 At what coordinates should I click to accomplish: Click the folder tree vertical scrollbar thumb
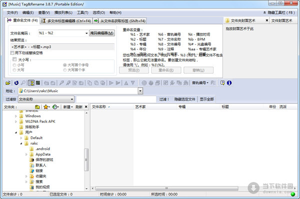(86, 160)
